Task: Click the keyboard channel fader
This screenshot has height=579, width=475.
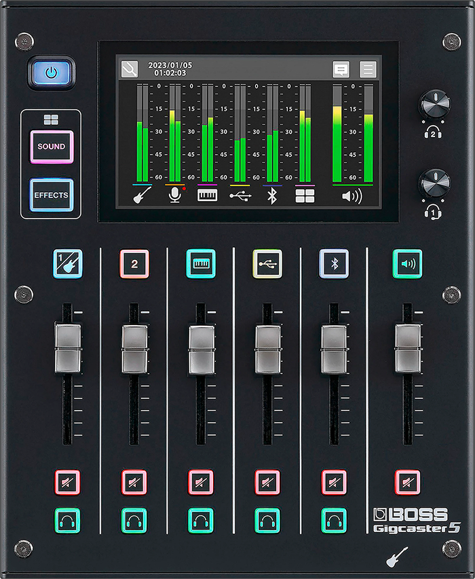Action: pos(202,350)
